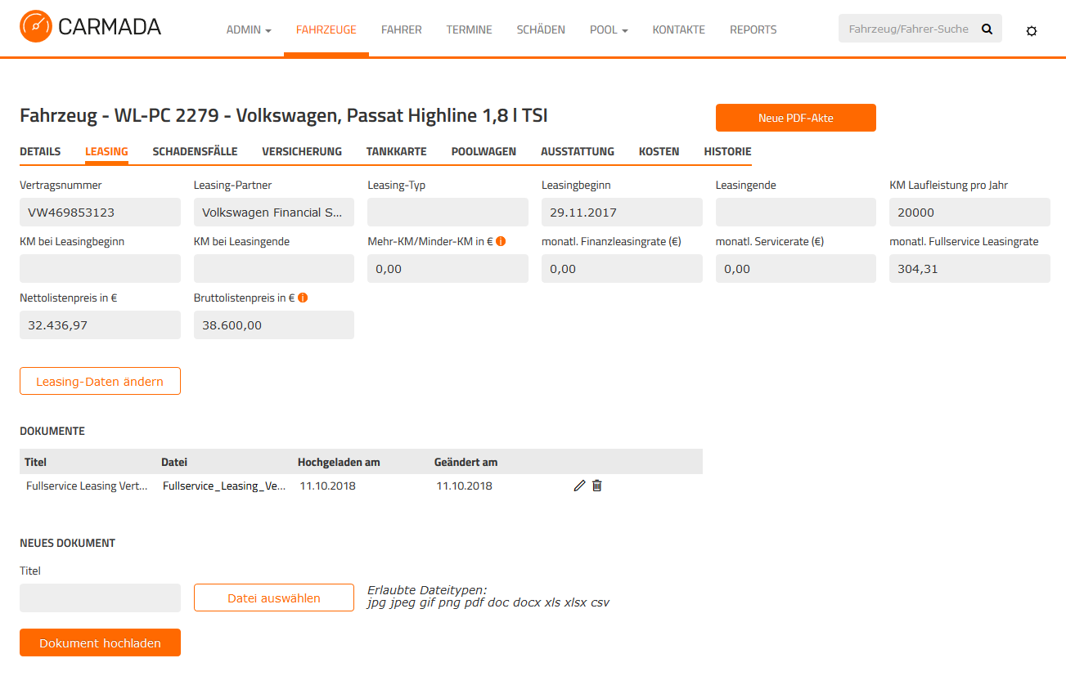The height and width of the screenshot is (676, 1066).
Task: Click the Fahrzeug WL-PC 2279 page heading
Action: pyautogui.click(x=284, y=115)
